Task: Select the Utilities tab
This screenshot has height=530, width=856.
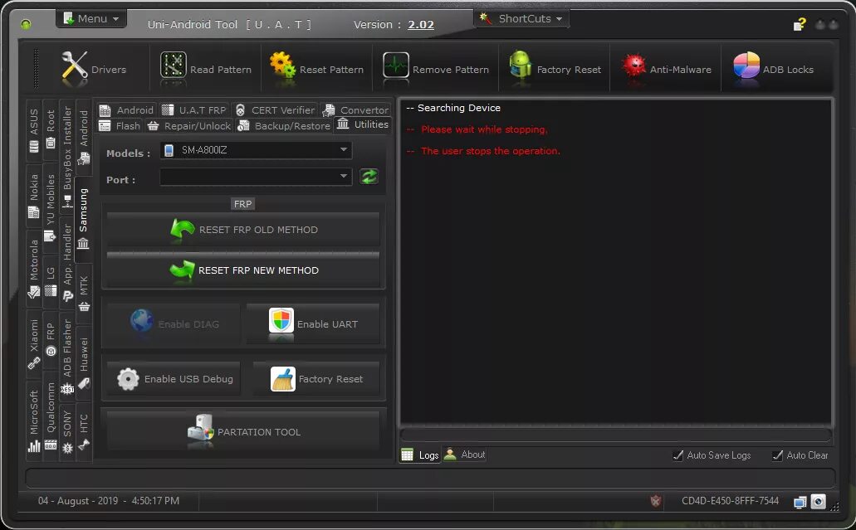Action: [363, 124]
